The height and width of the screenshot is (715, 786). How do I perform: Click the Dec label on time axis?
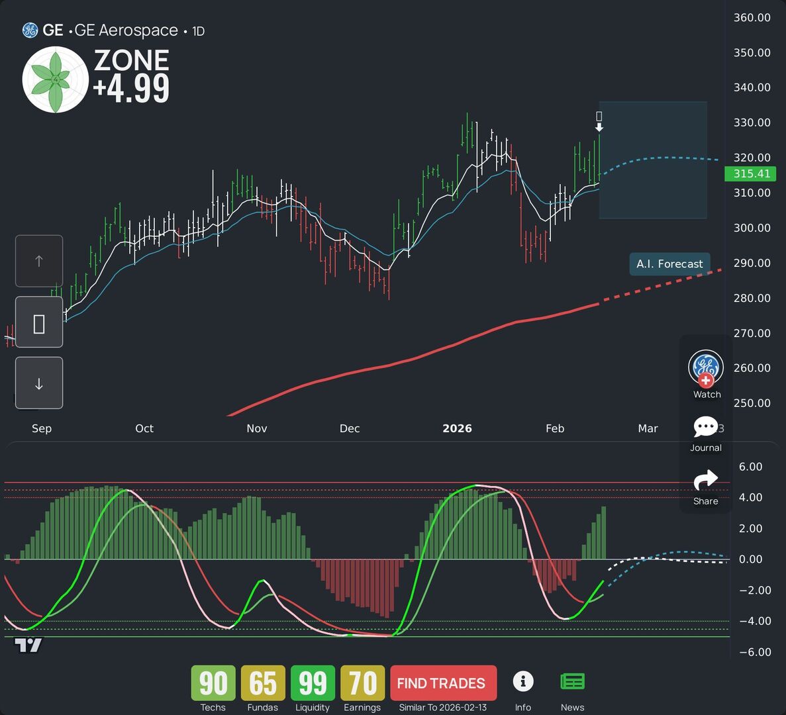[x=350, y=428]
